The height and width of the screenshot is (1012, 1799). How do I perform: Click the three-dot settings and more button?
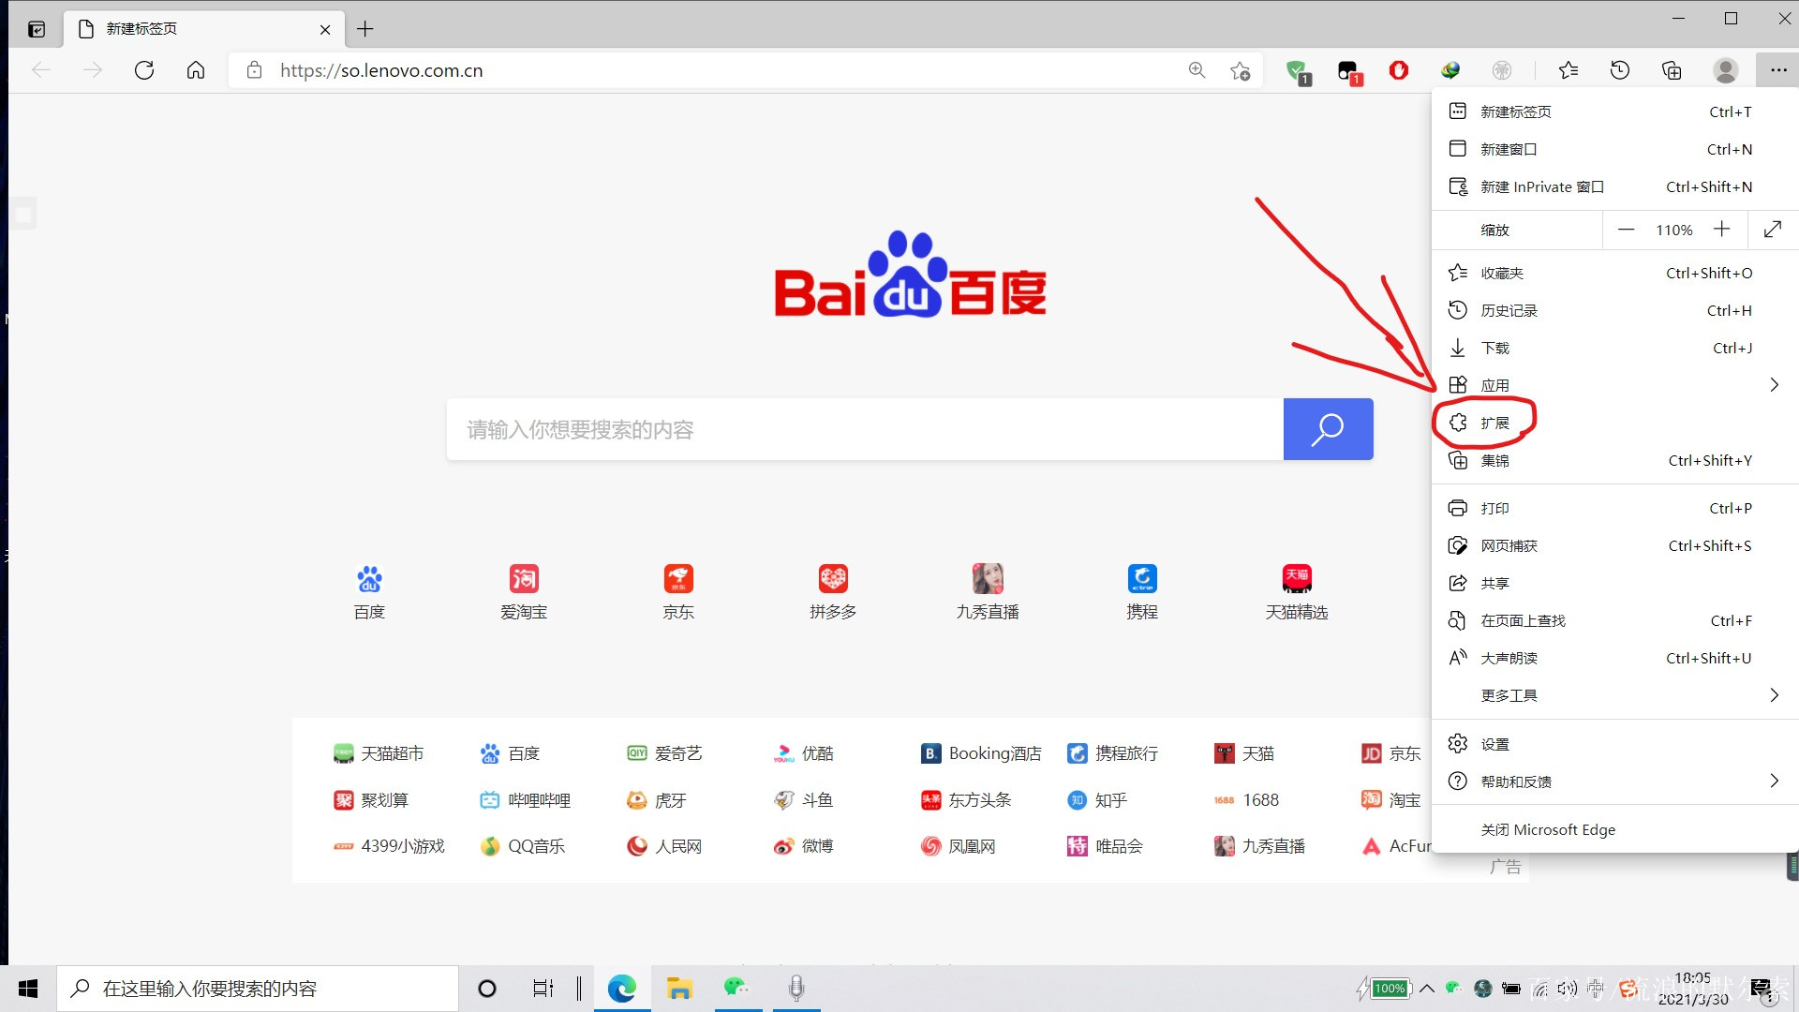tap(1777, 70)
